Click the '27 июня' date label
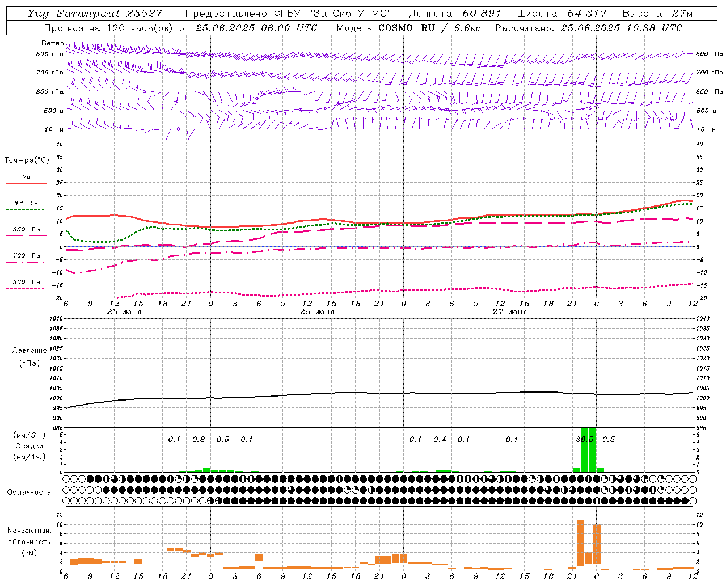This screenshot has height=581, width=726. click(510, 311)
